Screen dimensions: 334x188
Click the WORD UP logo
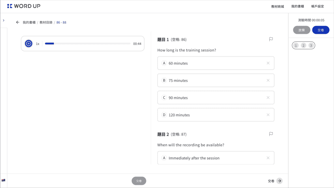point(23,6)
